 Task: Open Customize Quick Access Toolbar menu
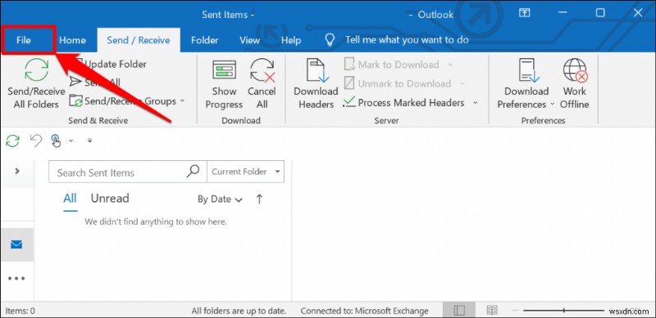(x=89, y=141)
